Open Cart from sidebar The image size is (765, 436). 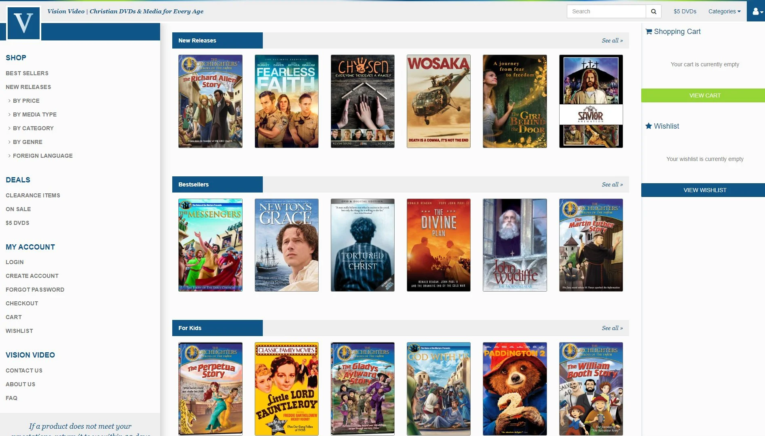click(14, 317)
